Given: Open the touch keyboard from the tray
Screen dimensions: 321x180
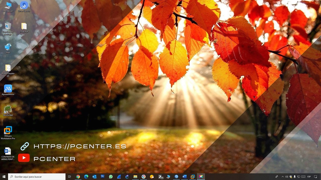Looking at the screenshot, I should coord(303,177).
